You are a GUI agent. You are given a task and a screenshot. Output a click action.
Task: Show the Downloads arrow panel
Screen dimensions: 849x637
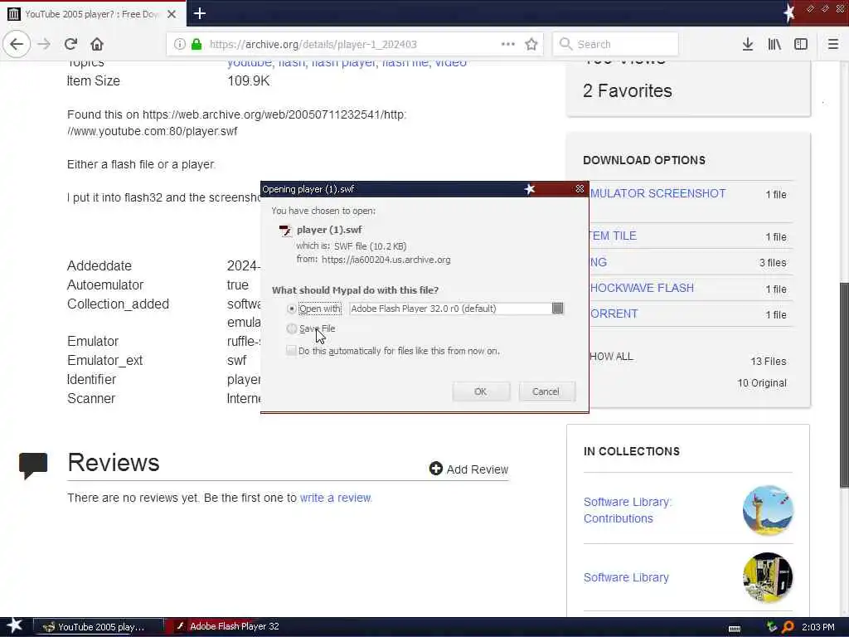748,44
